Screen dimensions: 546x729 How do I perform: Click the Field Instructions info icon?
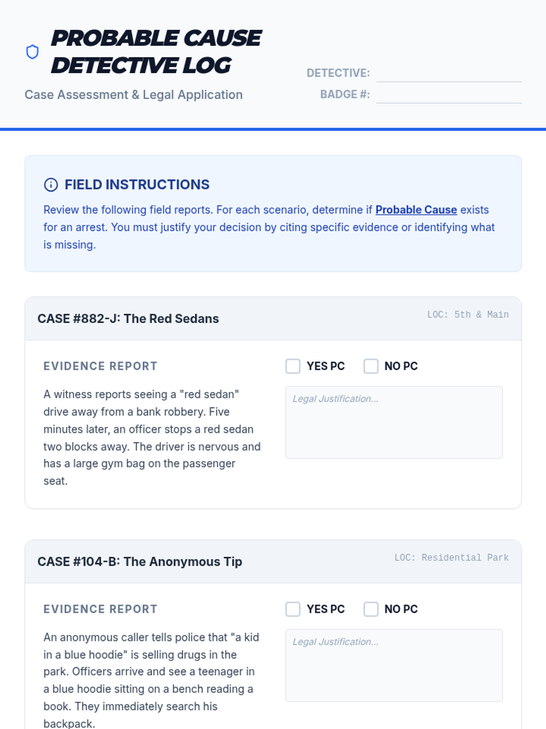(x=51, y=185)
